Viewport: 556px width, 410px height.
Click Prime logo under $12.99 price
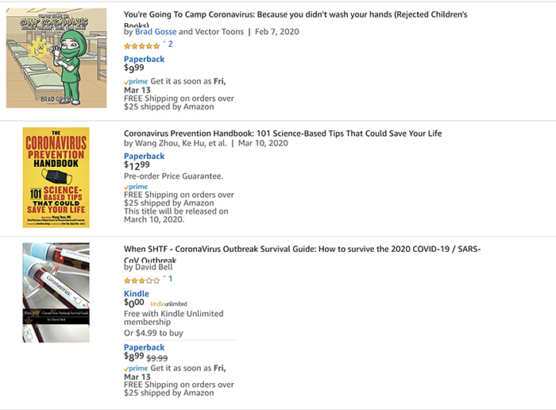136,187
